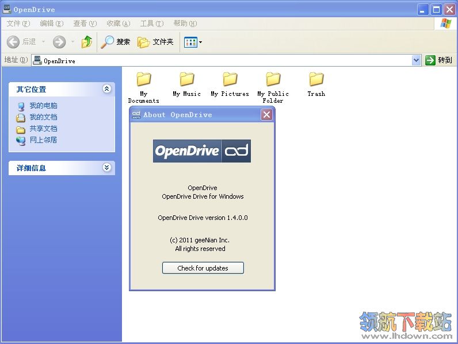Open the View (查看) menu

coord(85,24)
